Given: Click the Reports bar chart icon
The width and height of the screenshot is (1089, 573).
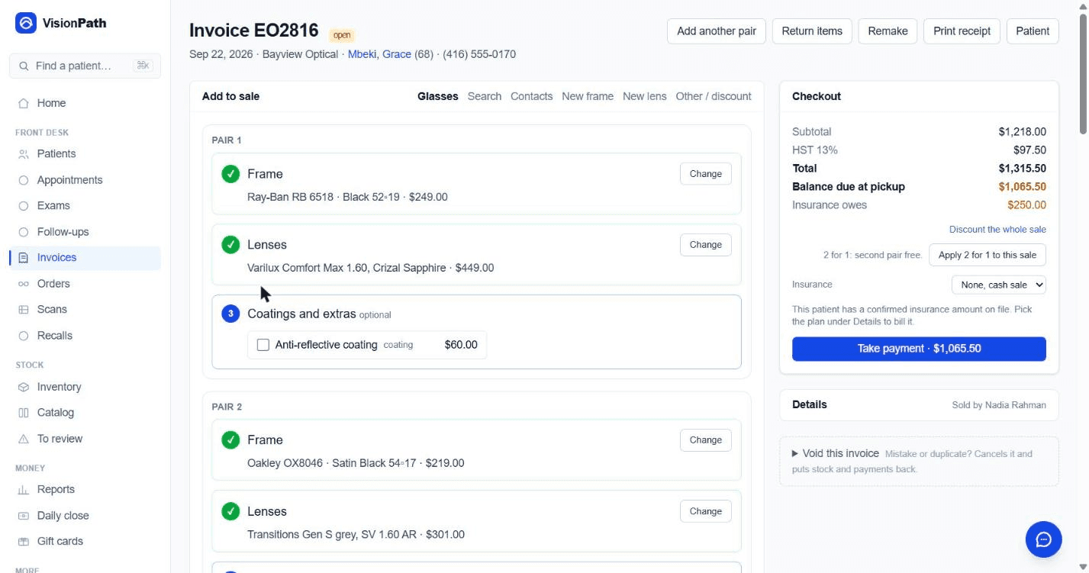Looking at the screenshot, I should click(24, 490).
